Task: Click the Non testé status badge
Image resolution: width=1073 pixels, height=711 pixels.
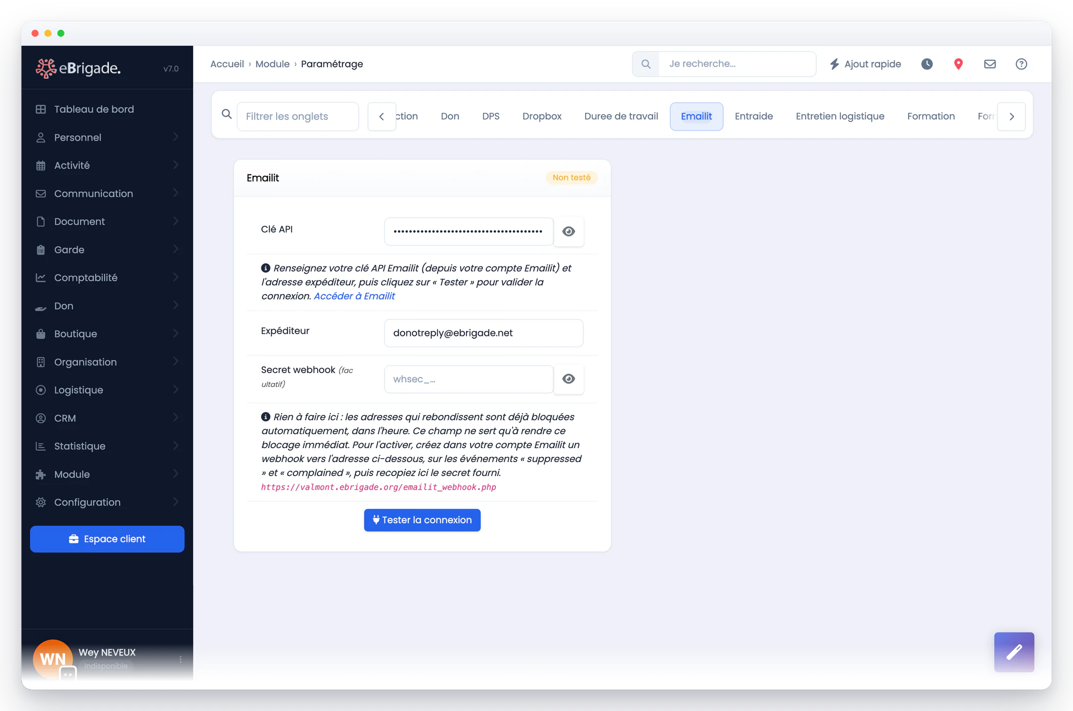Action: coord(571,177)
